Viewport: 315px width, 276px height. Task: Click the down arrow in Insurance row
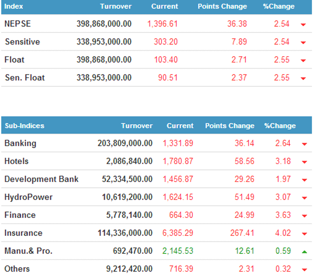pos(304,234)
